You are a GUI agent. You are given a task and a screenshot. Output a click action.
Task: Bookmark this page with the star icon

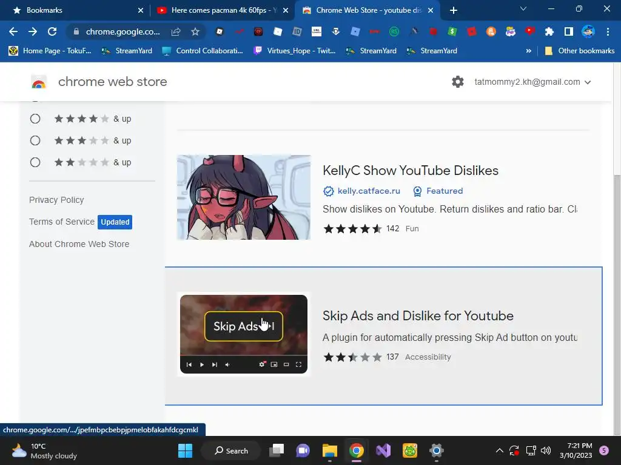click(195, 31)
